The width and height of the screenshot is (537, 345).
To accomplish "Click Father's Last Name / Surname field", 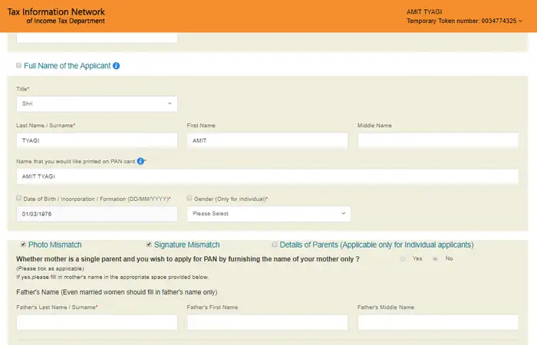I will coord(97,322).
